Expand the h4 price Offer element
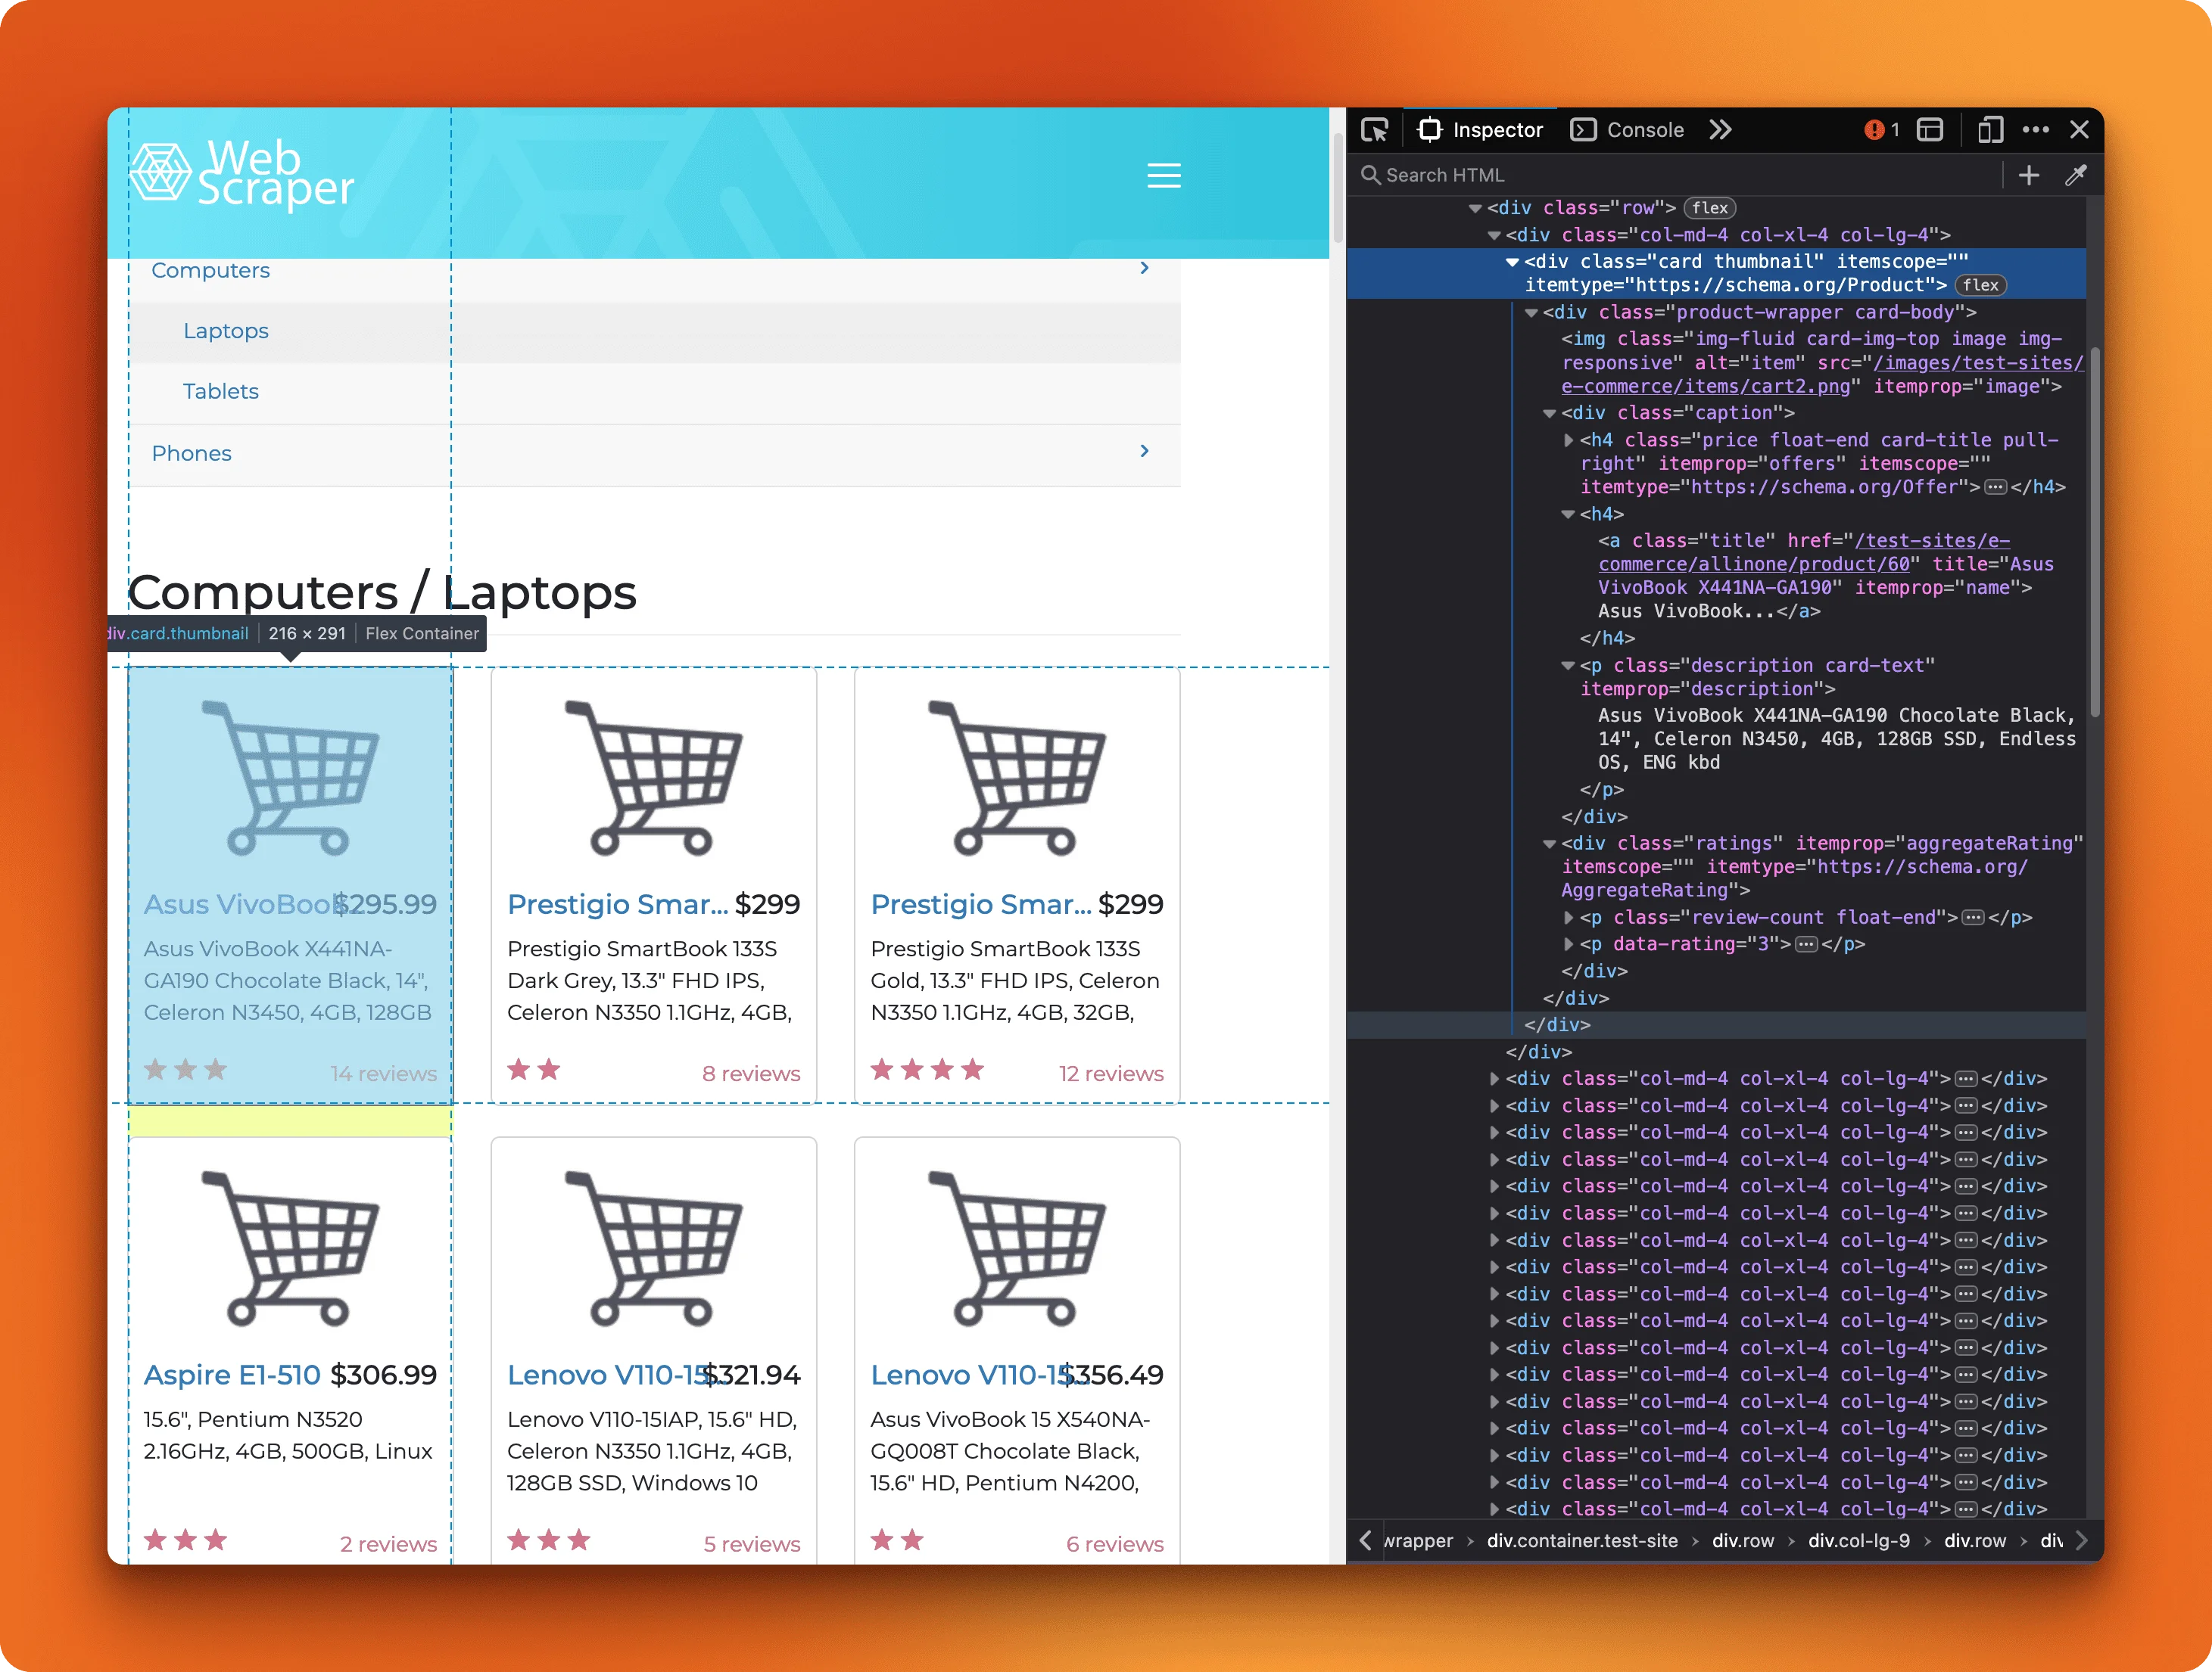This screenshot has height=1672, width=2212. (x=1569, y=440)
